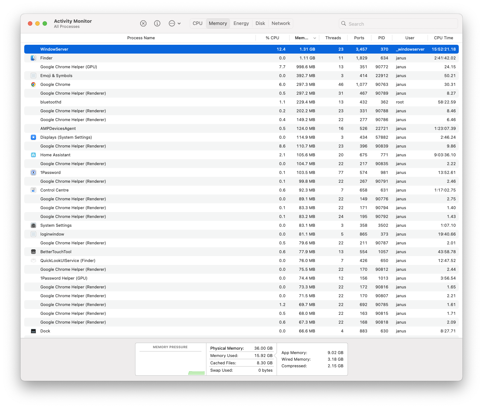
Task: Click the Home Assistant app icon
Action: click(x=33, y=155)
